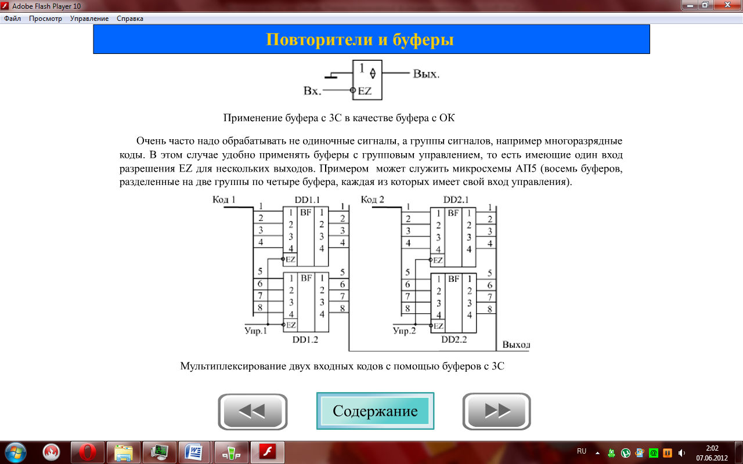Open the green @ mail tray icon

coord(654,452)
